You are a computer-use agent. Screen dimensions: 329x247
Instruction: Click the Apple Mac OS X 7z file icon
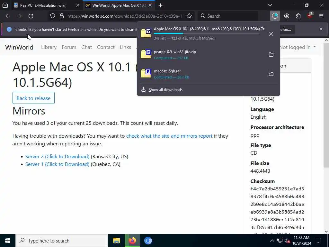point(146,33)
